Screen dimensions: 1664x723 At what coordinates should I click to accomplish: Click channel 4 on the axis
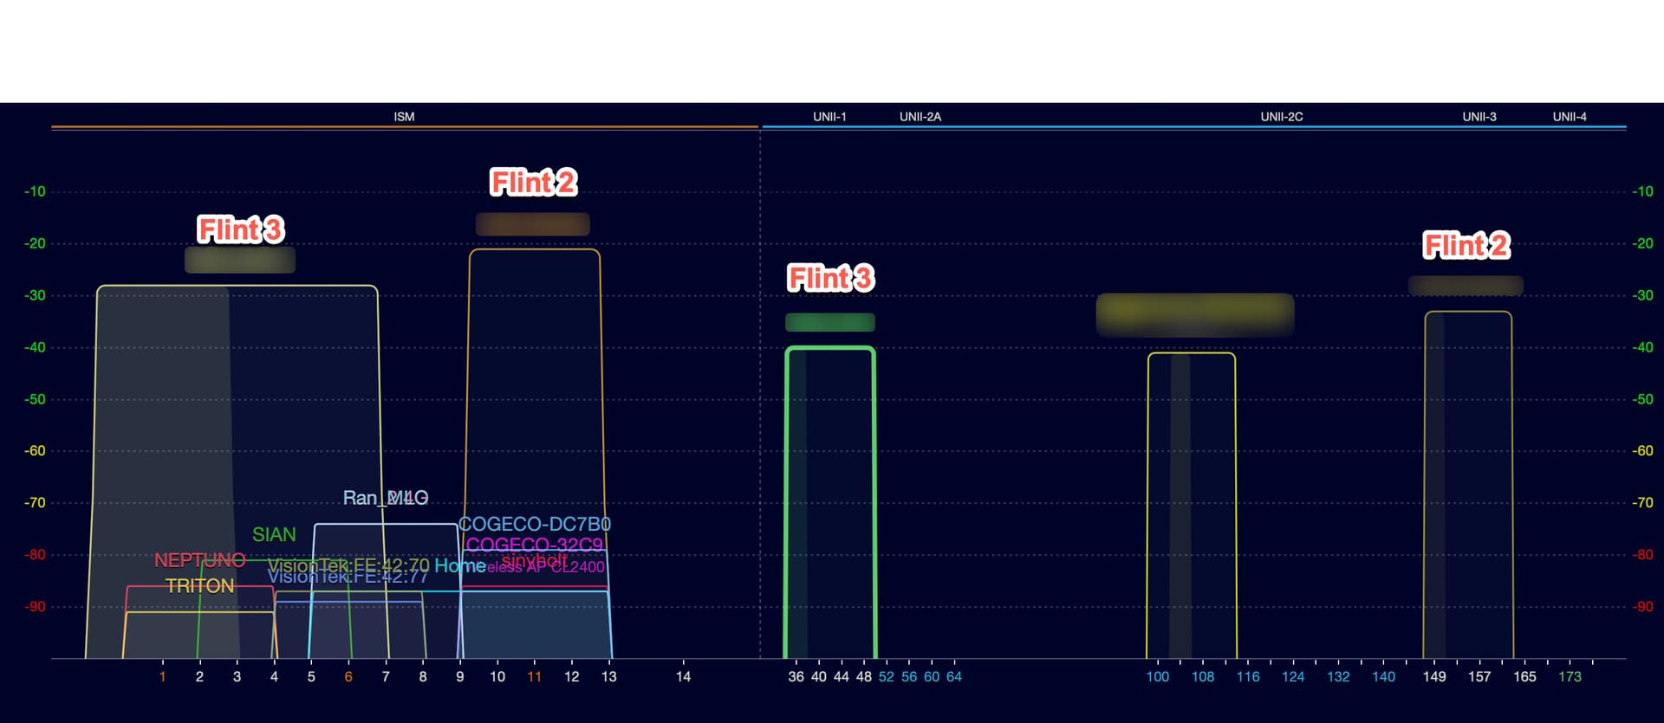click(x=274, y=677)
